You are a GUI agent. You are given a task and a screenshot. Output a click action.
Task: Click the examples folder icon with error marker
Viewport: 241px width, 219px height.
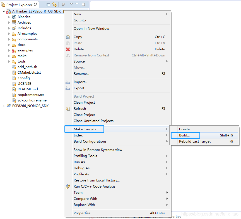[14, 51]
